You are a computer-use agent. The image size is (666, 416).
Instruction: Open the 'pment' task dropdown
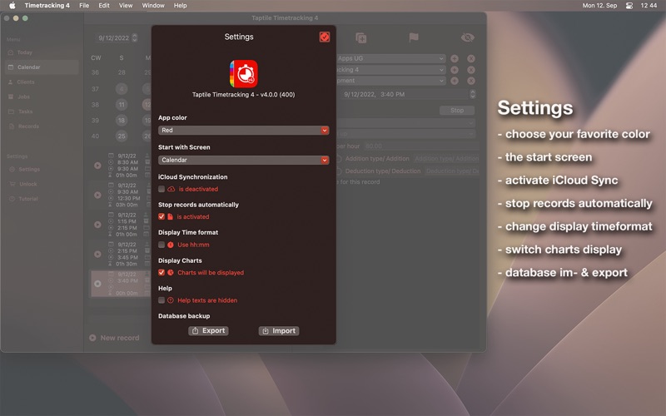click(x=390, y=81)
